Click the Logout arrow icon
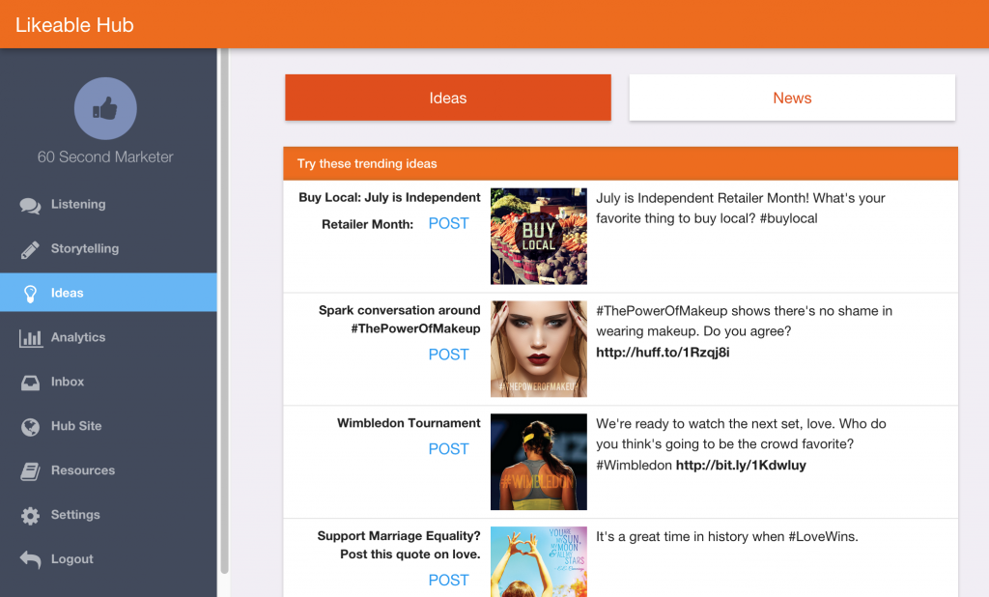 pyautogui.click(x=31, y=560)
